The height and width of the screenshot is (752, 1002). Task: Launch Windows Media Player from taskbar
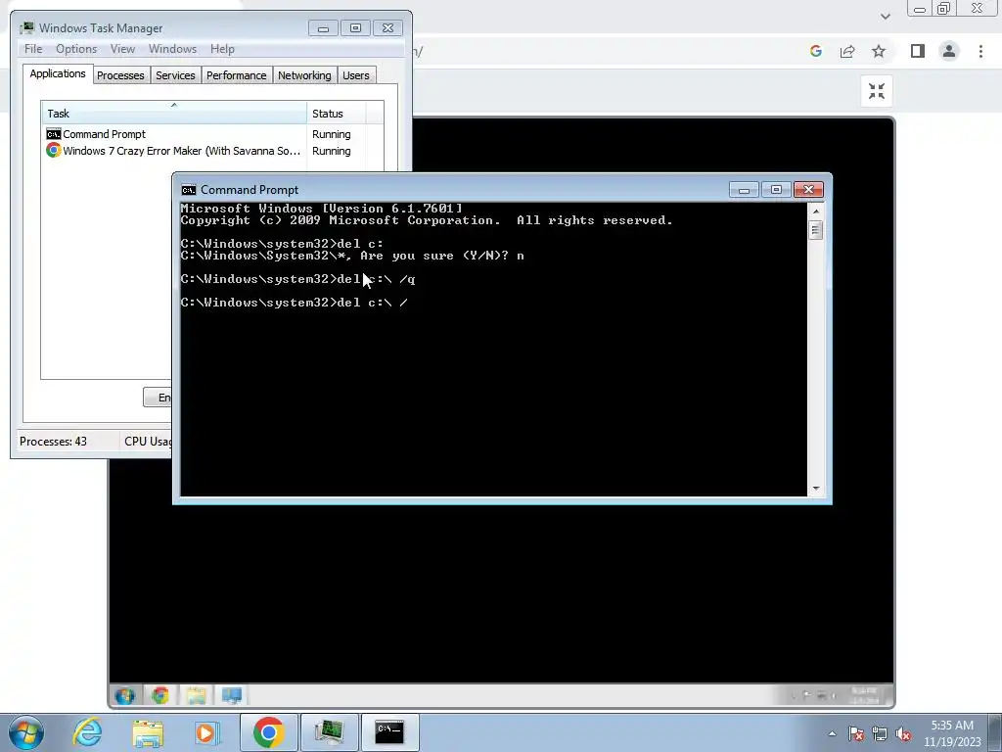[206, 732]
